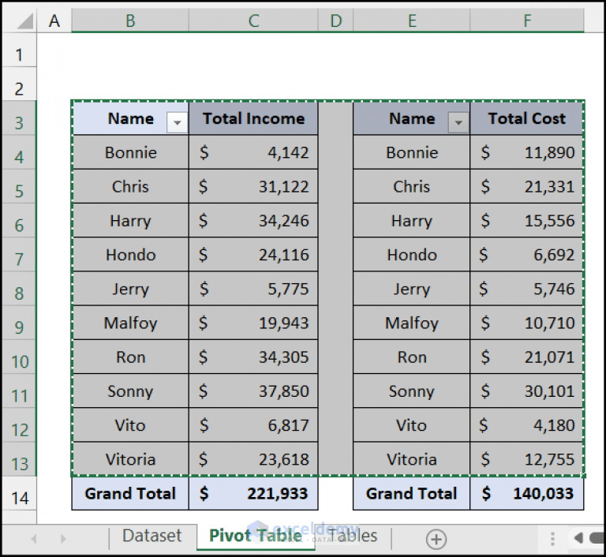Select Jerry's cost cell 5,746

coord(527,289)
